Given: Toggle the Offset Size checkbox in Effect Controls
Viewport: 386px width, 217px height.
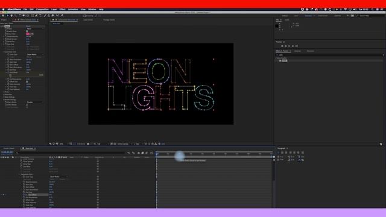Looking at the screenshot, I should tap(27, 82).
